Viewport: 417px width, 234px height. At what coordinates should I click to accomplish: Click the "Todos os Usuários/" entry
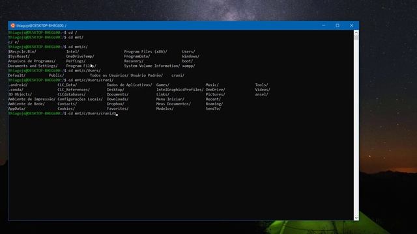(x=109, y=75)
